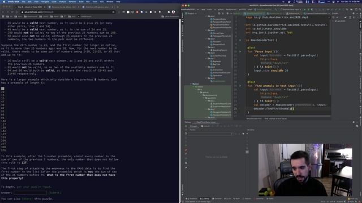This screenshot has width=362, height=203.
Task: Click the Debug bug icon in toolbar
Action: click(x=308, y=10)
